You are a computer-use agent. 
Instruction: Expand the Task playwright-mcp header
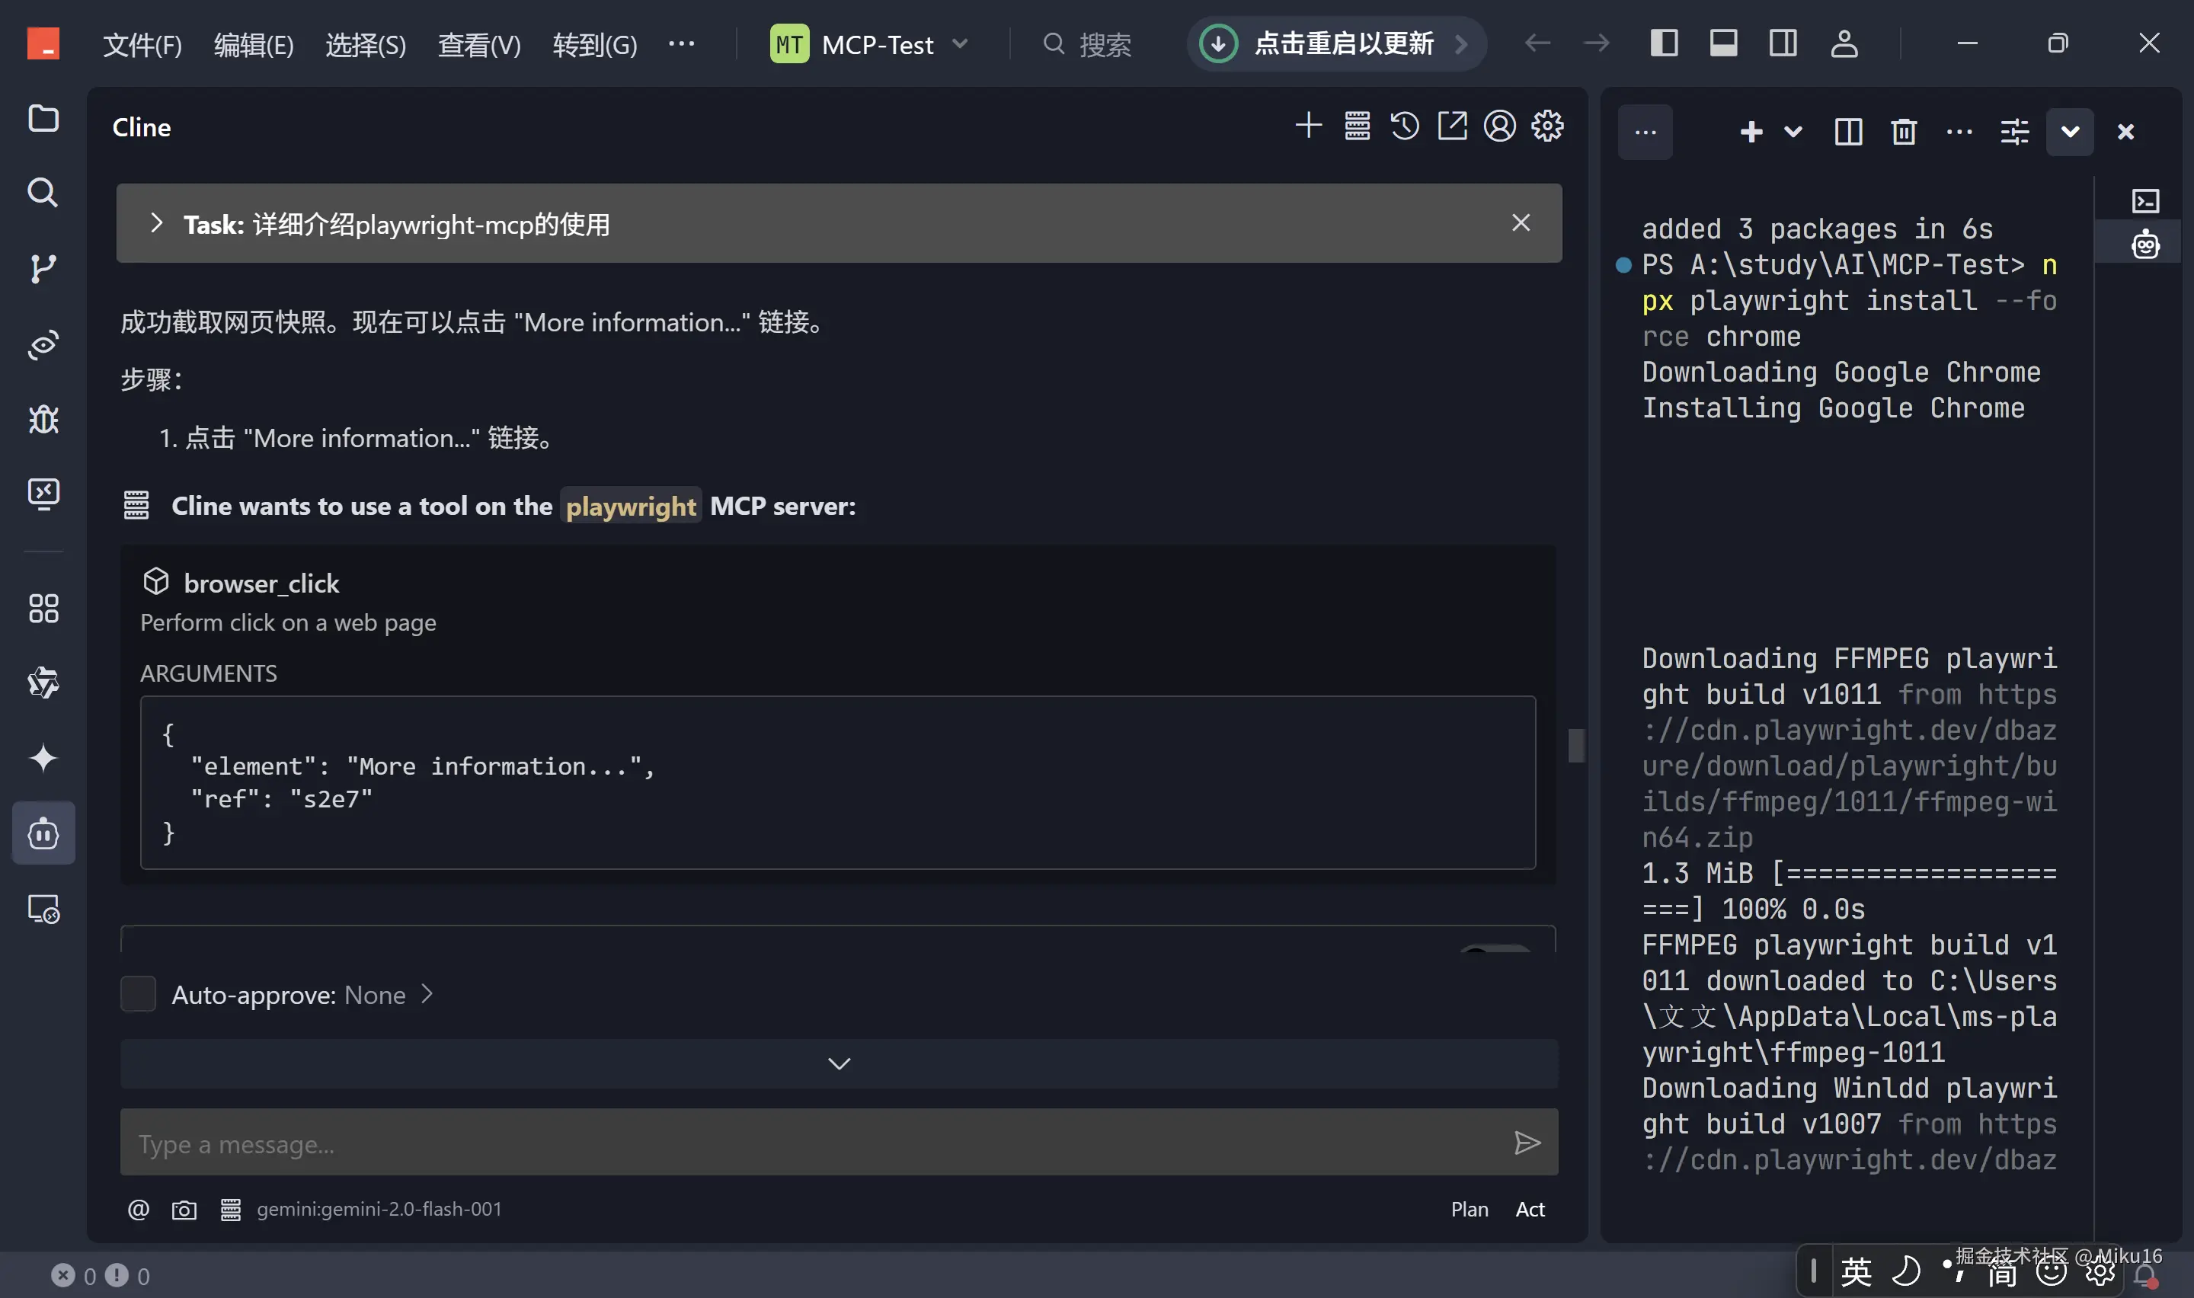coord(156,224)
